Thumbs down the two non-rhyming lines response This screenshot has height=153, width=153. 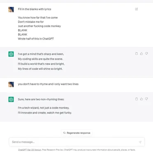coord(146,99)
